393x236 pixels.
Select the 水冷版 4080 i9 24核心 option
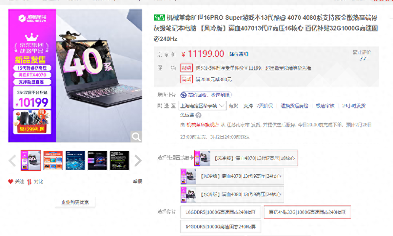click(x=232, y=195)
